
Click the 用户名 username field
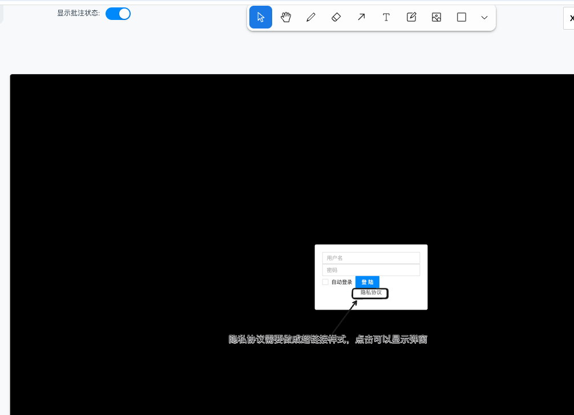click(371, 258)
